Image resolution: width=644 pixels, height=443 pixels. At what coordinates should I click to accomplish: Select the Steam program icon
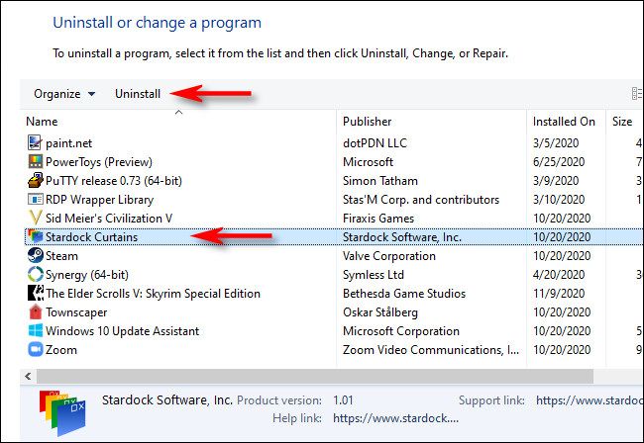coord(36,255)
